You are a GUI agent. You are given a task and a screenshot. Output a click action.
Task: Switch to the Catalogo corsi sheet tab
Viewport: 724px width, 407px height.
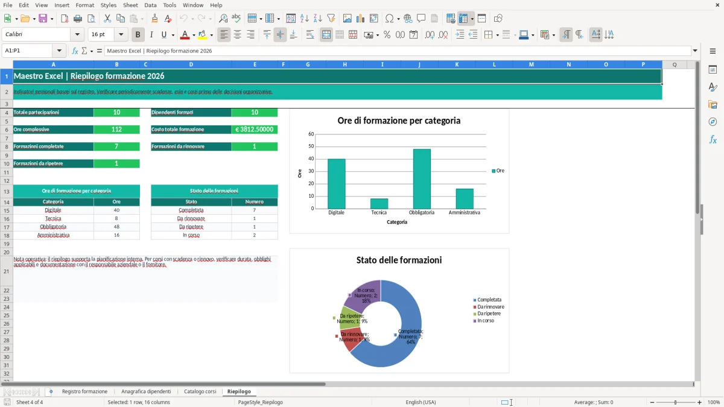200,391
